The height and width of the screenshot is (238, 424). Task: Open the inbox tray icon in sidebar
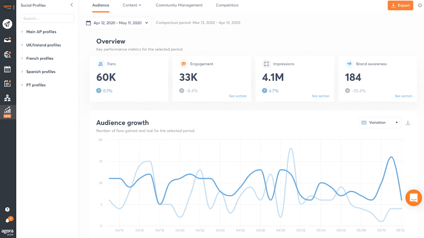pyautogui.click(x=7, y=40)
